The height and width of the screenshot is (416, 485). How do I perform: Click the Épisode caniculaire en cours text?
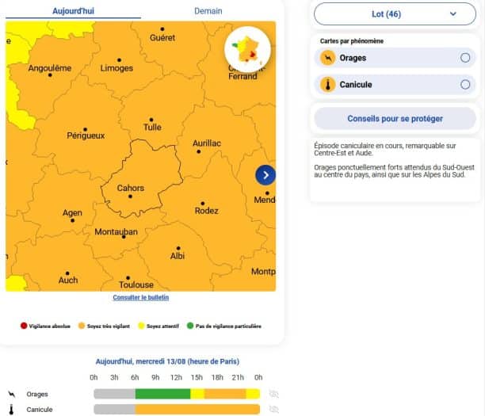tap(385, 150)
